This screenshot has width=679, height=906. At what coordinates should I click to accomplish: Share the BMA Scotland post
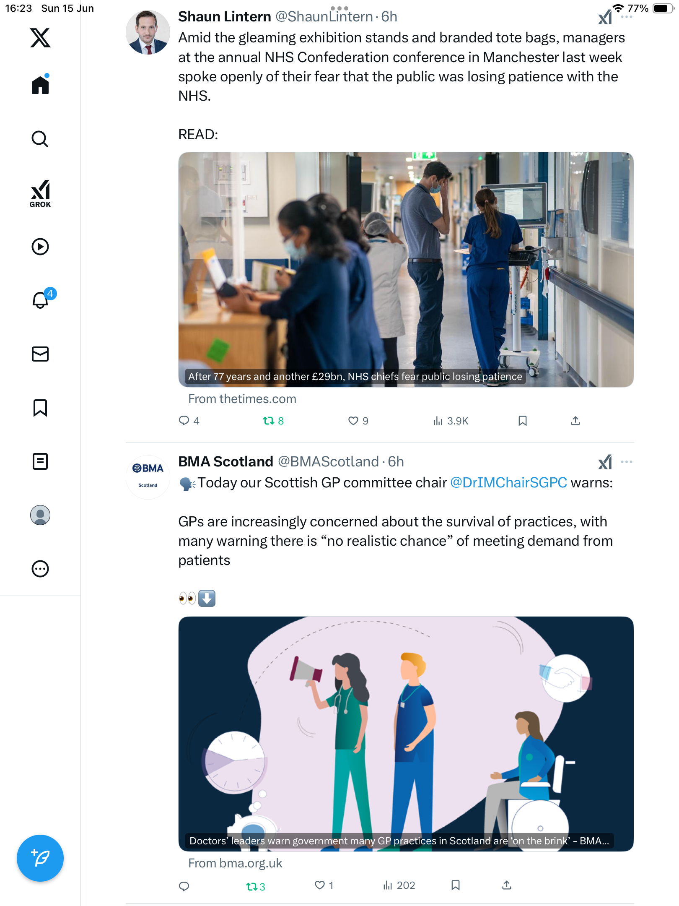pyautogui.click(x=507, y=885)
